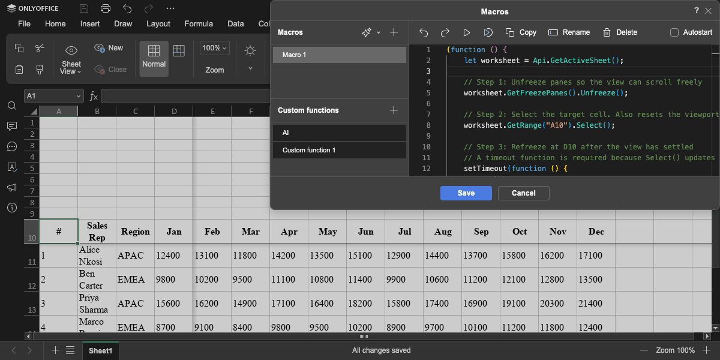Cancel the Macros dialog
Image resolution: width=720 pixels, height=360 pixels.
(523, 193)
